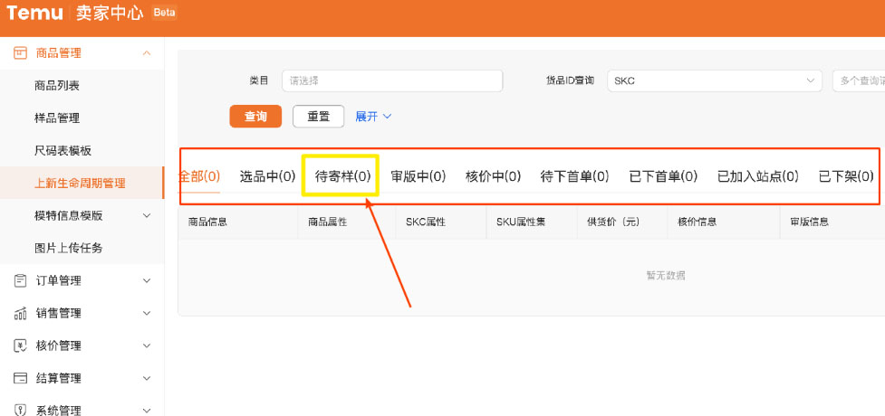Click the SKC属性 column header

426,222
